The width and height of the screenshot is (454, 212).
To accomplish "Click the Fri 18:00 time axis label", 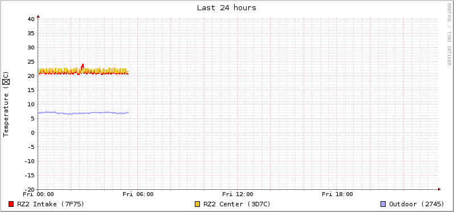I will pos(337,194).
